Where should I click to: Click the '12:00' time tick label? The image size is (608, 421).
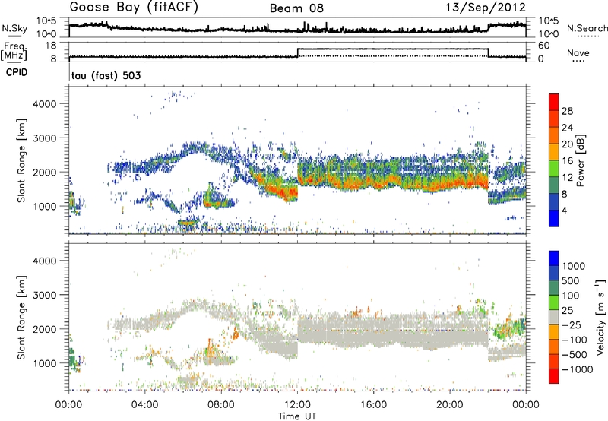(x=297, y=405)
